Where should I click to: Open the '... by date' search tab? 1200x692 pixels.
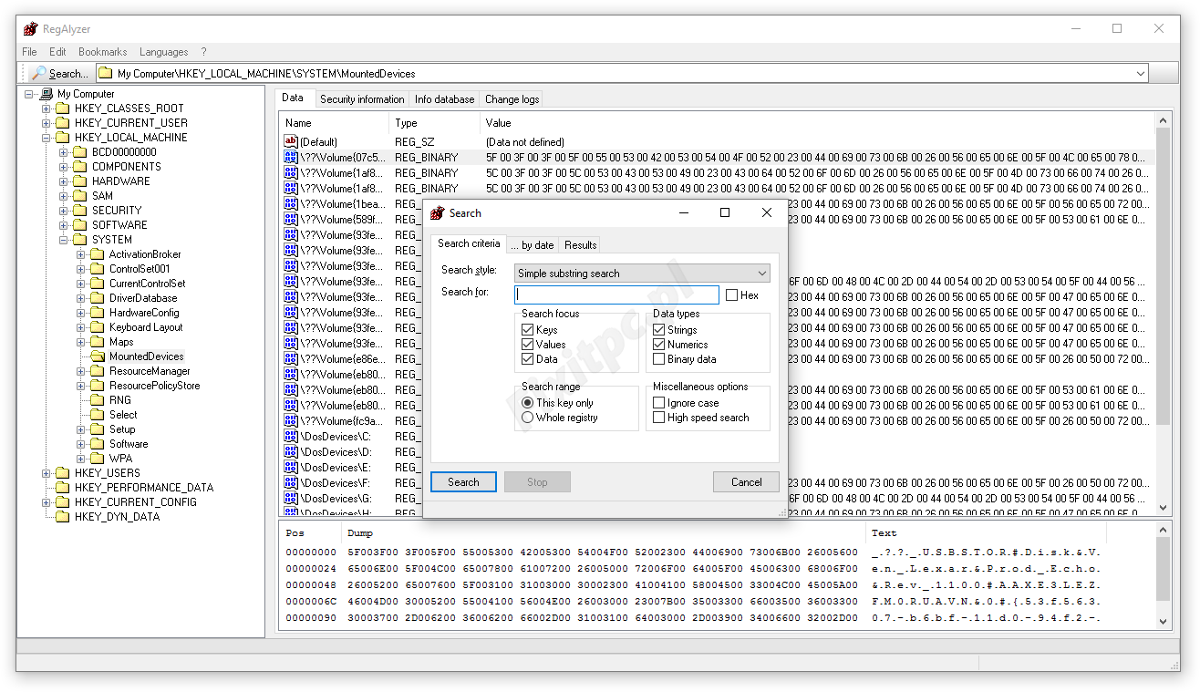(533, 245)
